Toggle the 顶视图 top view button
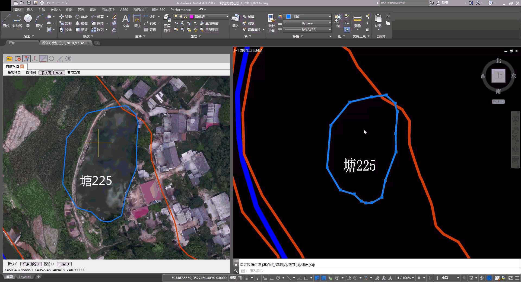 [x=46, y=73]
